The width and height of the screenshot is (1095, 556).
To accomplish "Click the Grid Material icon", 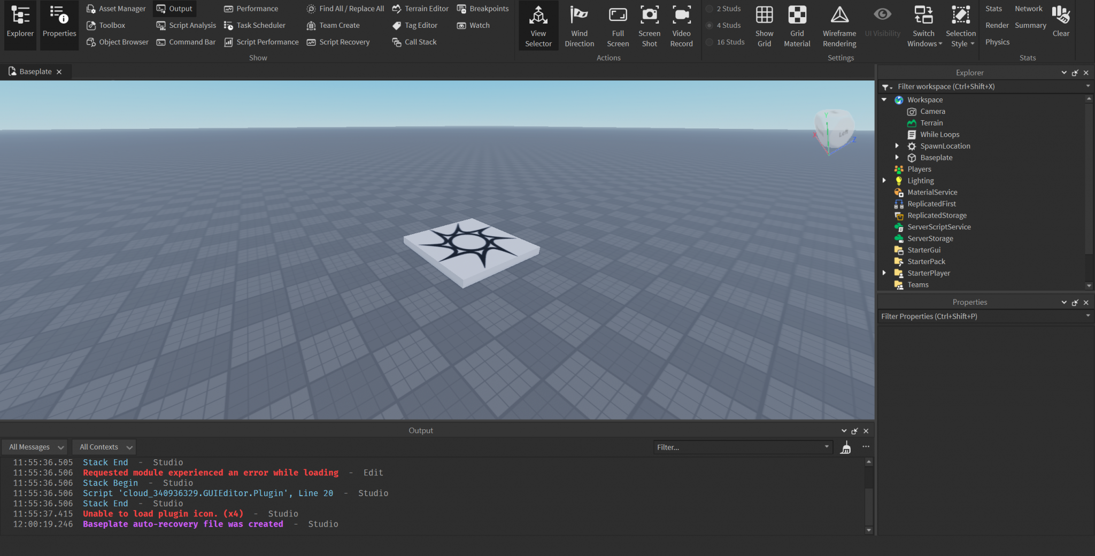I will pyautogui.click(x=797, y=25).
